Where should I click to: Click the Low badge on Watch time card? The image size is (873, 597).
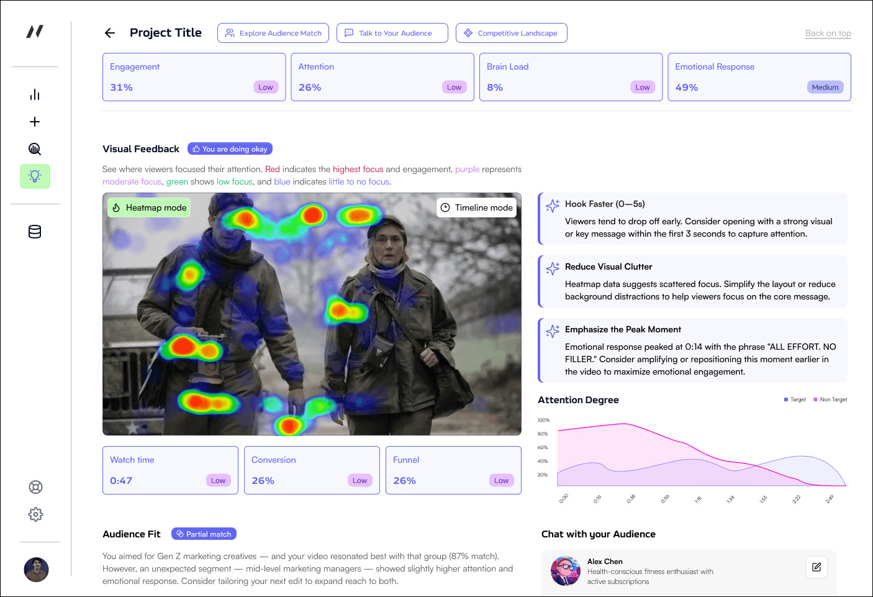click(219, 480)
